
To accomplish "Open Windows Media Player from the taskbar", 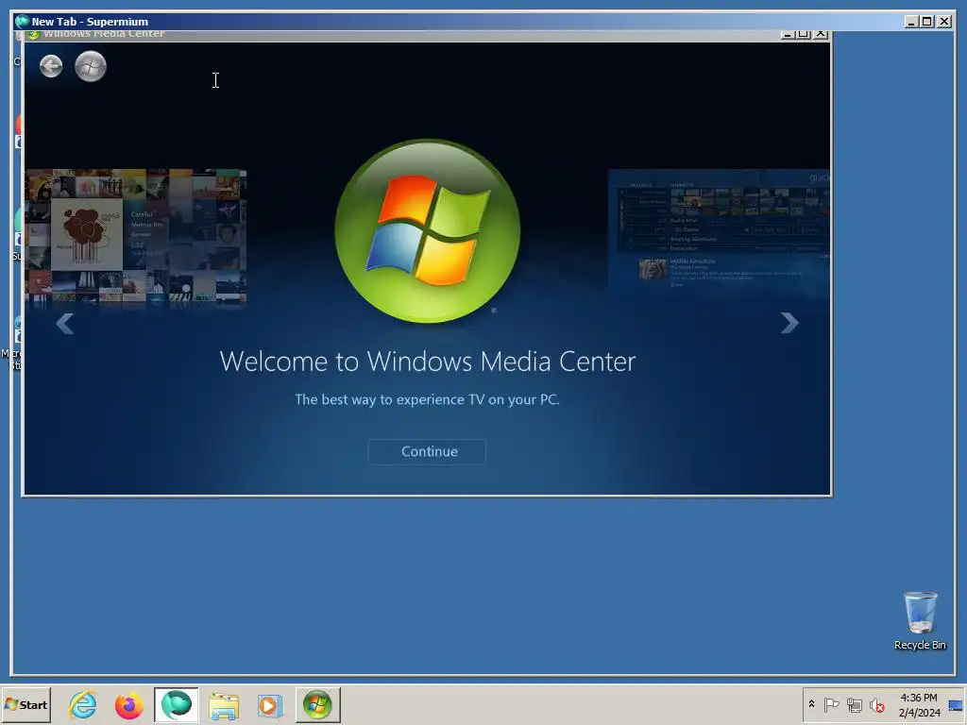I will tap(269, 705).
